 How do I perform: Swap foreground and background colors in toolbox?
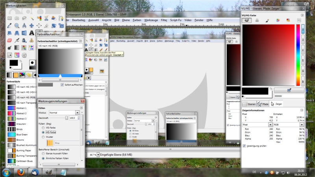click(x=20, y=61)
